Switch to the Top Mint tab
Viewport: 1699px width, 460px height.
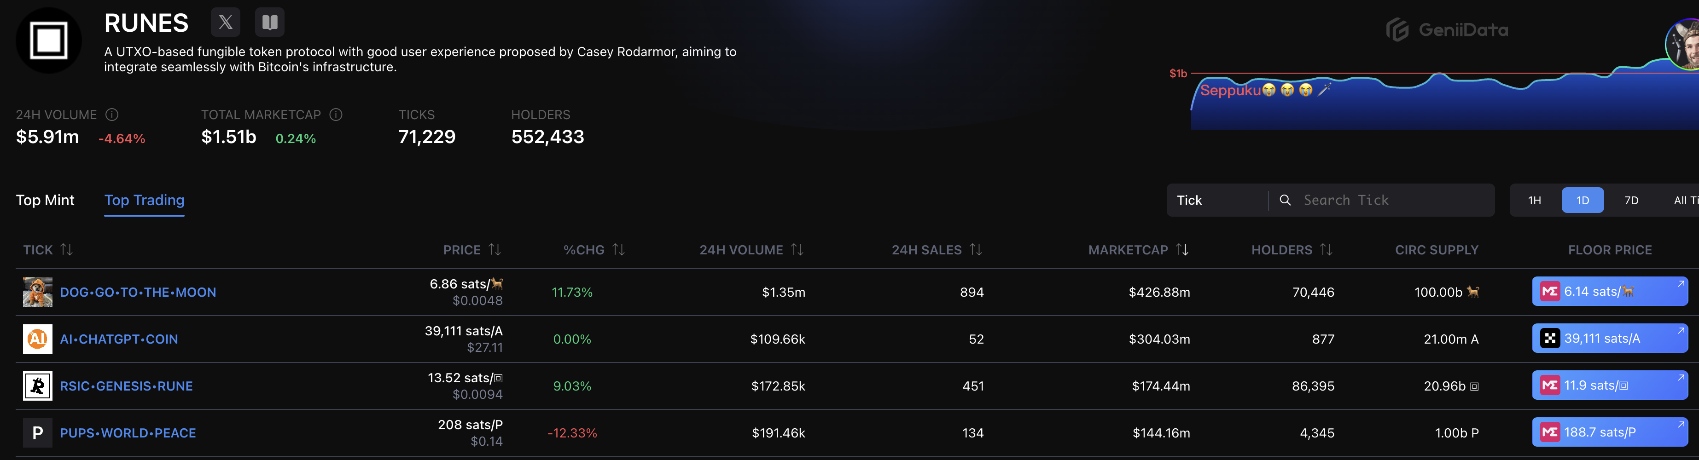point(45,201)
